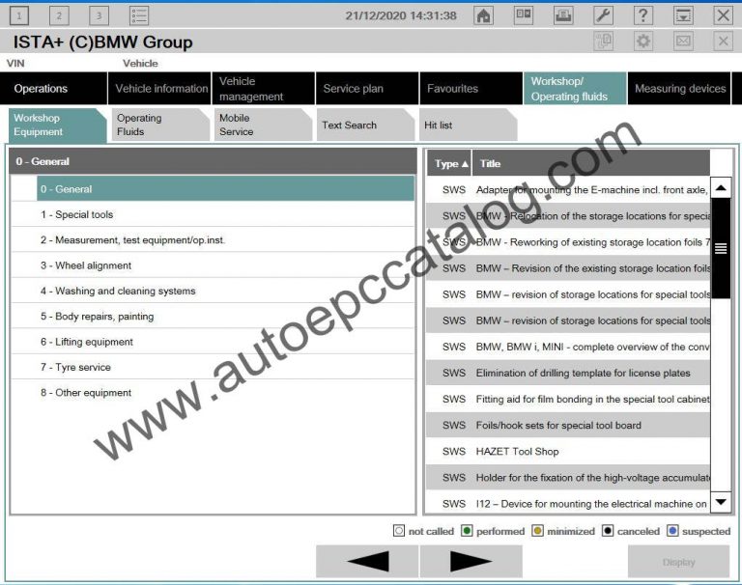
Task: Click the scroll up arrow of the list
Action: tap(721, 187)
